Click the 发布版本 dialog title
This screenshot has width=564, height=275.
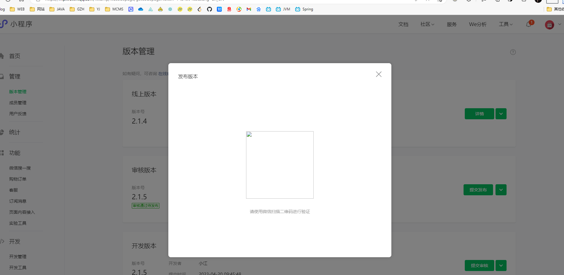[188, 76]
